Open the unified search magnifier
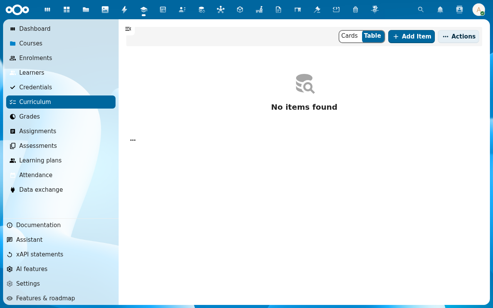The image size is (493, 308). [x=421, y=10]
